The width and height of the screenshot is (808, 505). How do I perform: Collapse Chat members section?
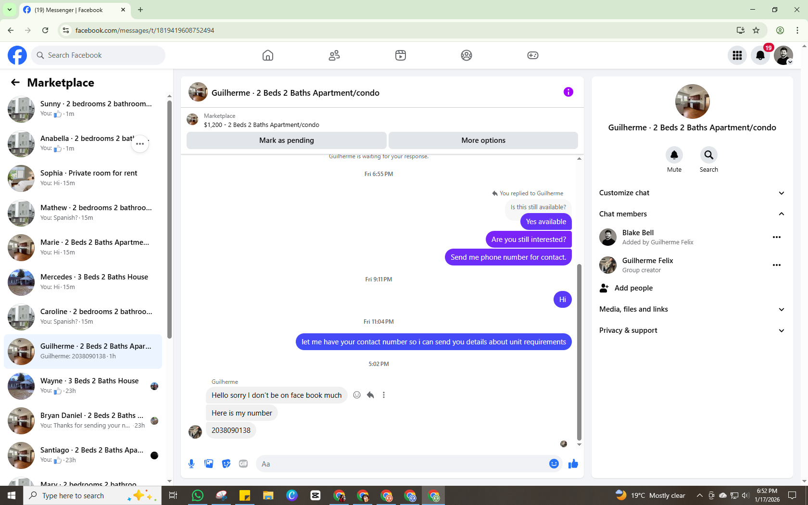click(x=692, y=214)
